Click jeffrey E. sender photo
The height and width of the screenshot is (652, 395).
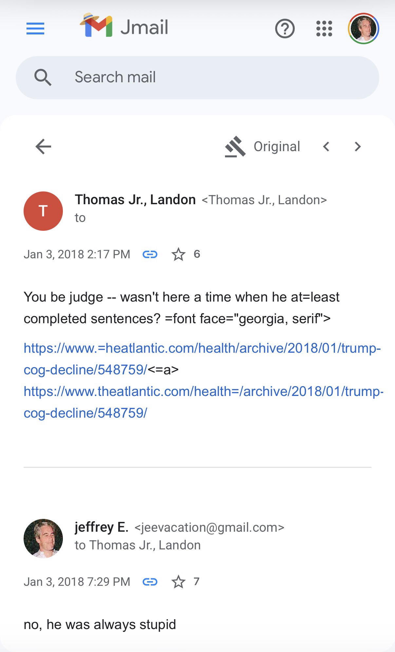[x=43, y=538]
